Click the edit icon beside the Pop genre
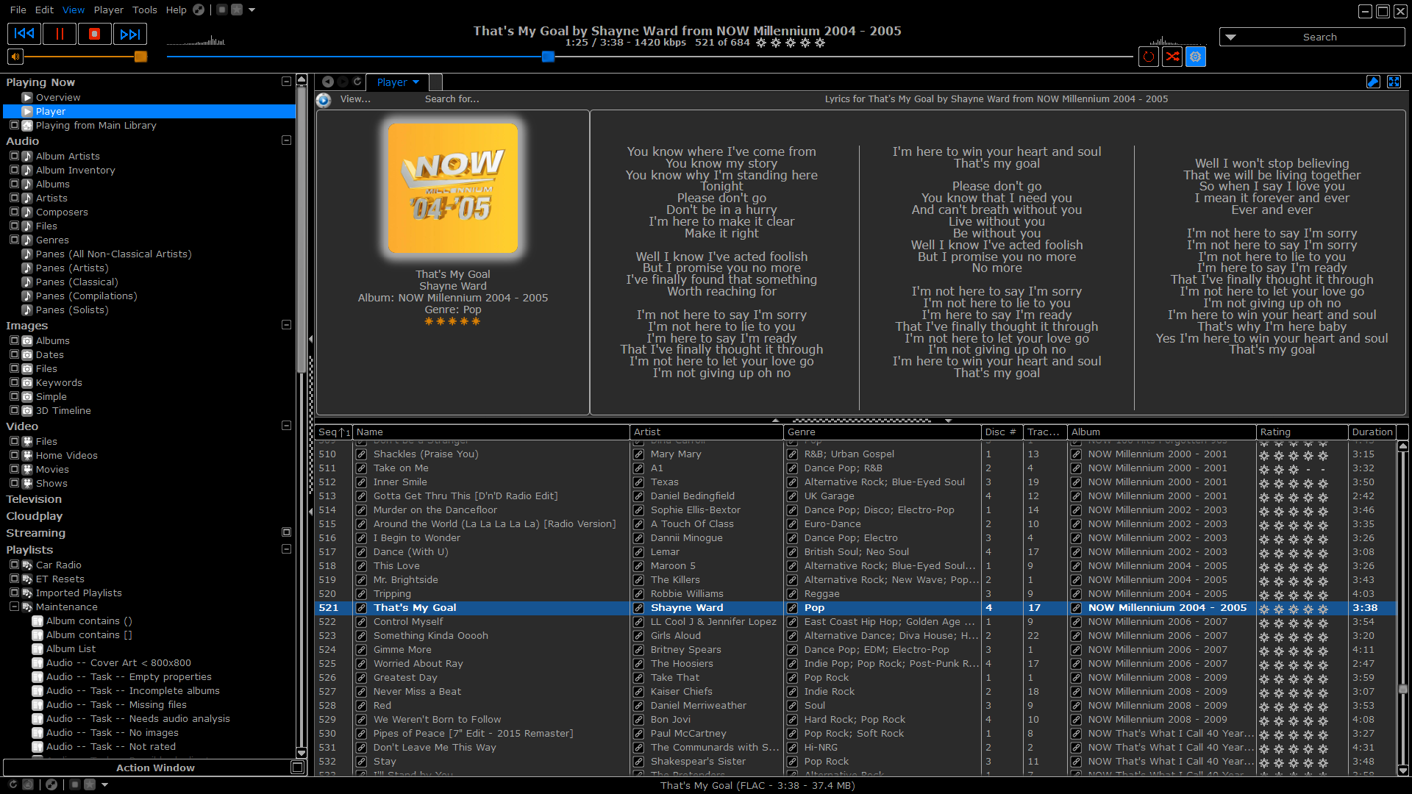Screen dimensions: 1412x794 tap(792, 608)
